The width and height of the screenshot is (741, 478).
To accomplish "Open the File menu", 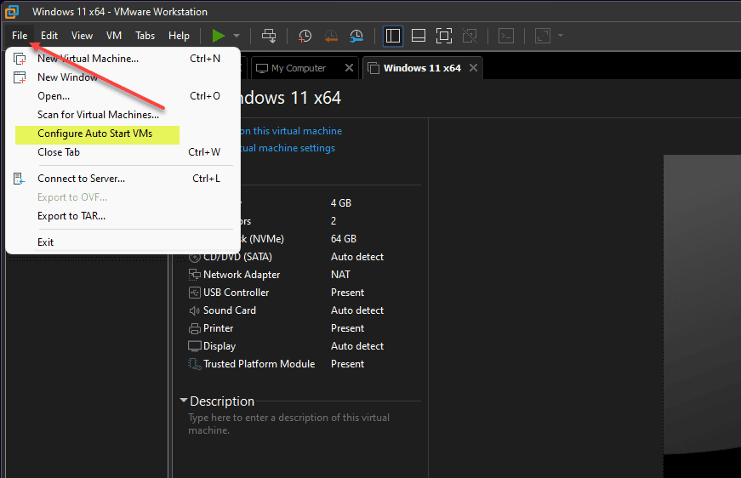I will (x=20, y=36).
